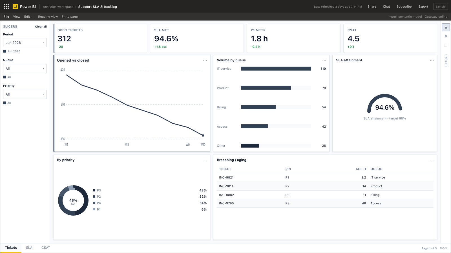Screen dimensions: 451x253
Task: Select the Other queue bar
Action: tap(250, 146)
